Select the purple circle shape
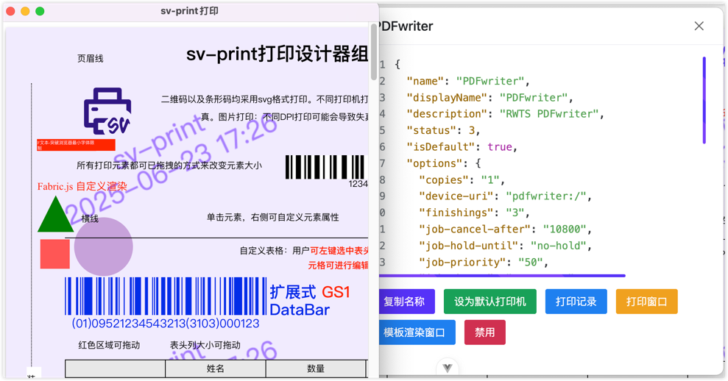 tap(104, 247)
